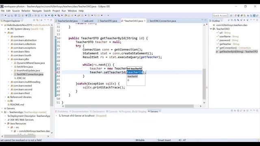
Task: Select TestJDBCConnection.java in Project Explorer
Action: pyautogui.click(x=30, y=74)
